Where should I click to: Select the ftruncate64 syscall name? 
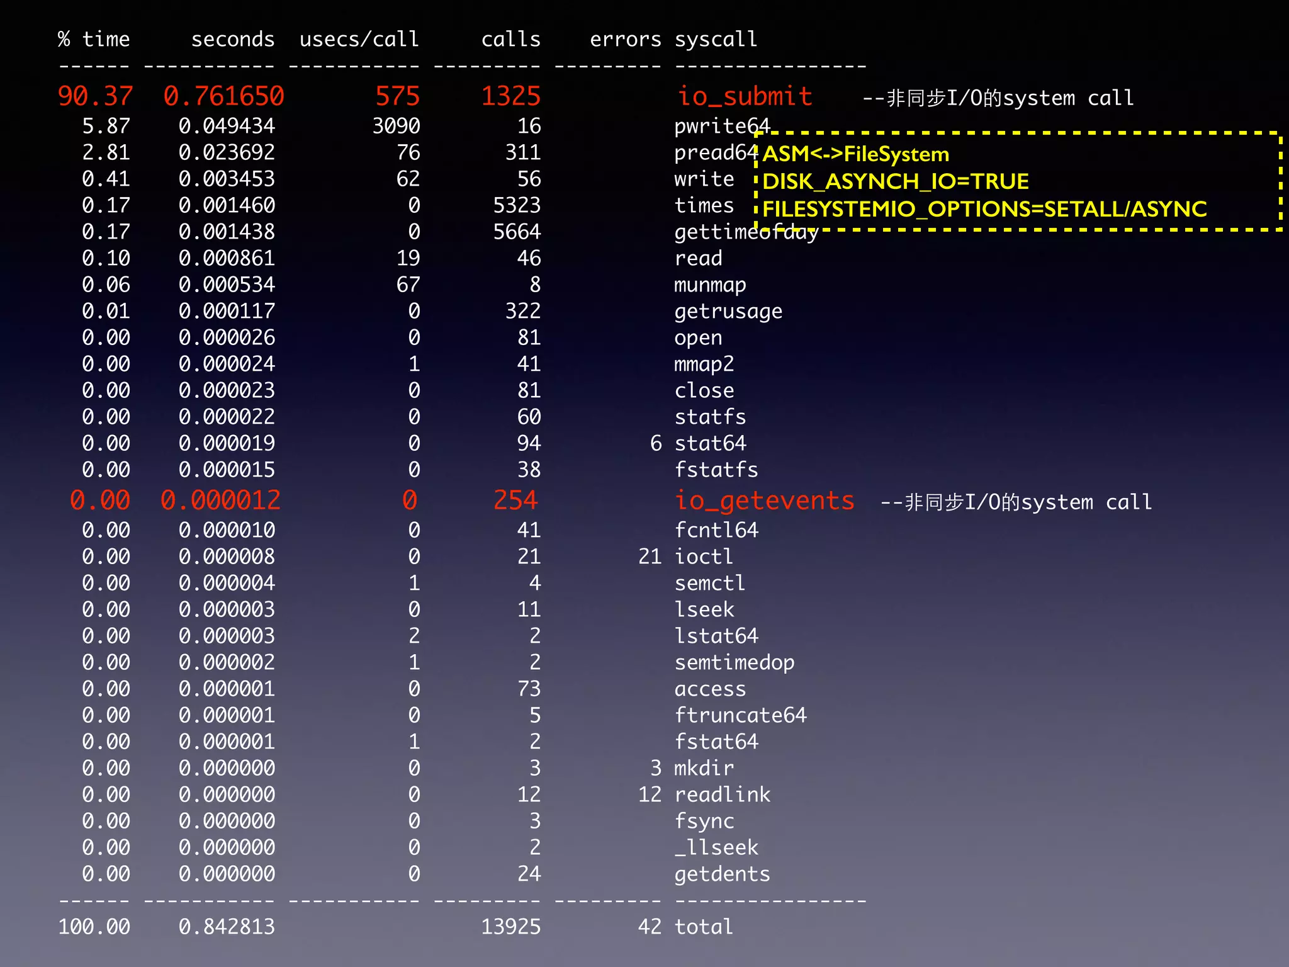tap(740, 715)
